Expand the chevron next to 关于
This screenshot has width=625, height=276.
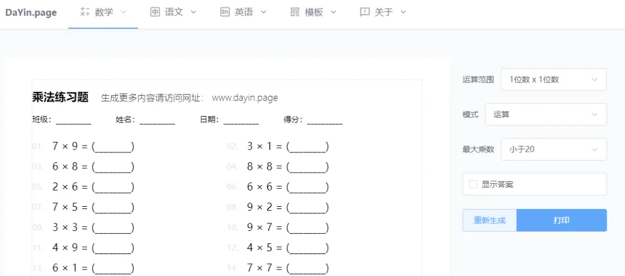[x=403, y=12]
